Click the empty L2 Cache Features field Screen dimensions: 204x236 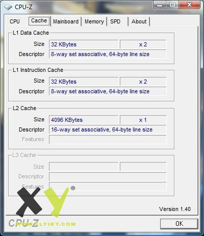coord(108,139)
